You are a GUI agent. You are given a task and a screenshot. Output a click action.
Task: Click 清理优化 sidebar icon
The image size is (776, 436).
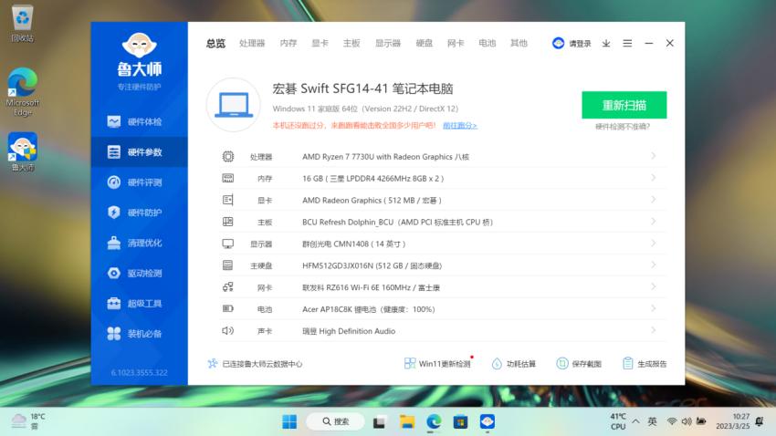pos(114,244)
